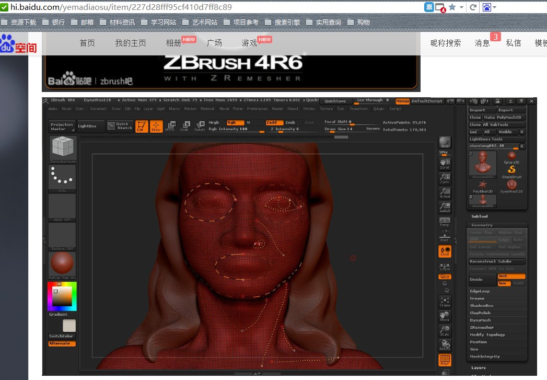Select the Sphere3D tool thumbnail

click(x=512, y=155)
